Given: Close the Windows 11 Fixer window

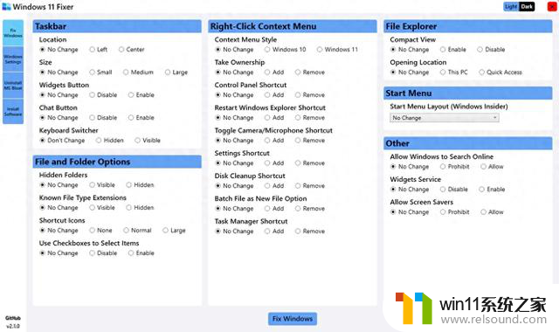Looking at the screenshot, I should pyautogui.click(x=551, y=6).
